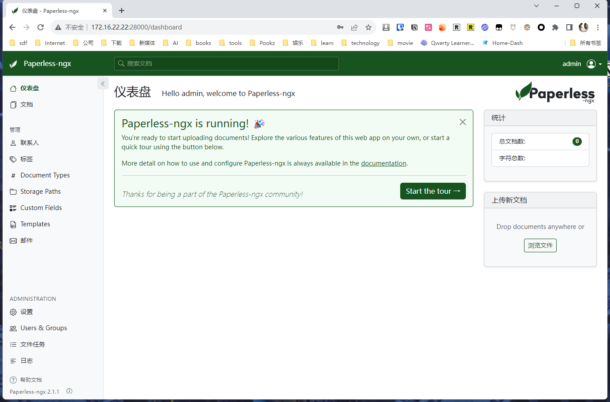This screenshot has height=402, width=610.
Task: Click the Start the tour button
Action: click(x=432, y=191)
